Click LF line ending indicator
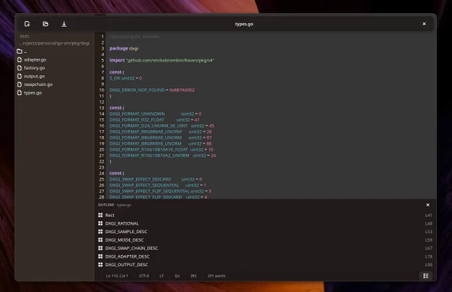 tap(162, 276)
